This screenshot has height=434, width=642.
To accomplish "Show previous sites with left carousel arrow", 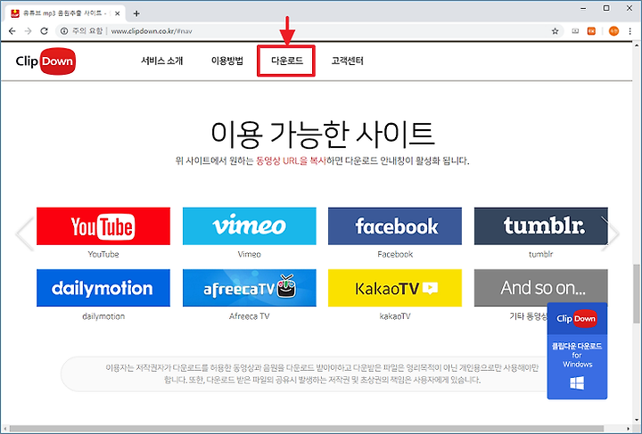I will click(25, 233).
